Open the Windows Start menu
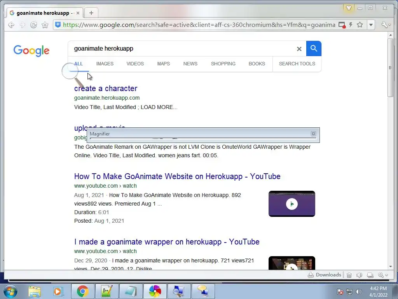This screenshot has width=398, height=299. coord(10,291)
